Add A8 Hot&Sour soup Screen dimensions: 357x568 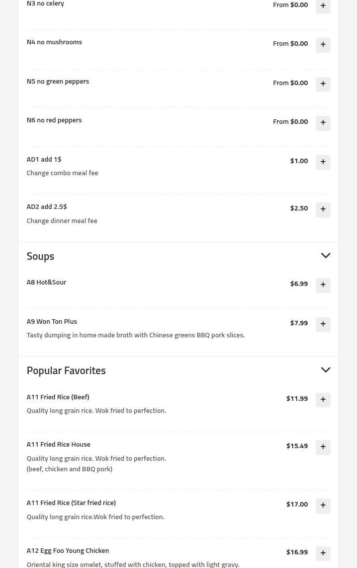(323, 285)
